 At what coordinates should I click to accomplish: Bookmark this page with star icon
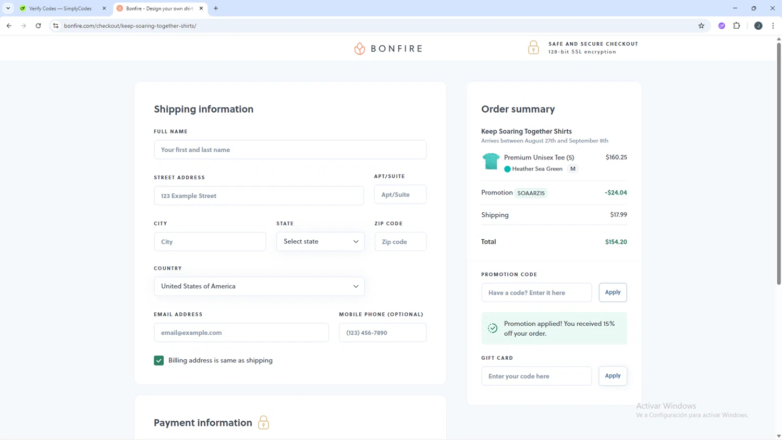(x=701, y=26)
